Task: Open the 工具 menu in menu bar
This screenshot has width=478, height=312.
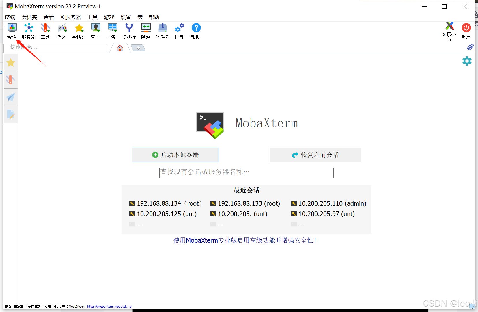Action: tap(92, 17)
